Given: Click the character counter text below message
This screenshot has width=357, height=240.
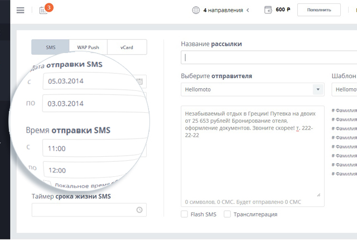Looking at the screenshot, I should pos(243,201).
